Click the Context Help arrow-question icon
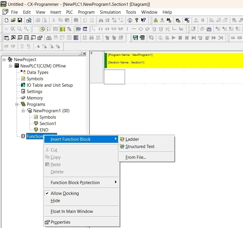243x228 pixels. tap(143, 20)
